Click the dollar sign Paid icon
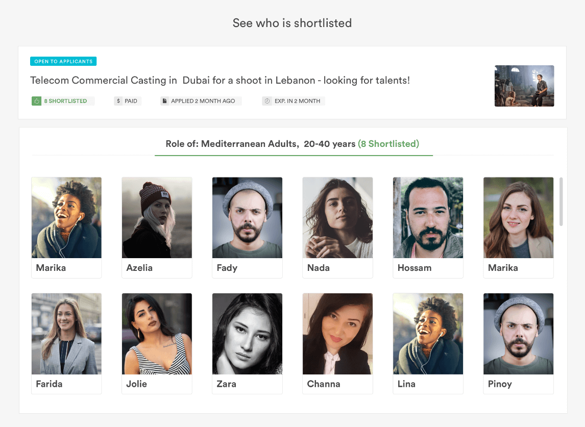585x427 pixels. pyautogui.click(x=118, y=101)
